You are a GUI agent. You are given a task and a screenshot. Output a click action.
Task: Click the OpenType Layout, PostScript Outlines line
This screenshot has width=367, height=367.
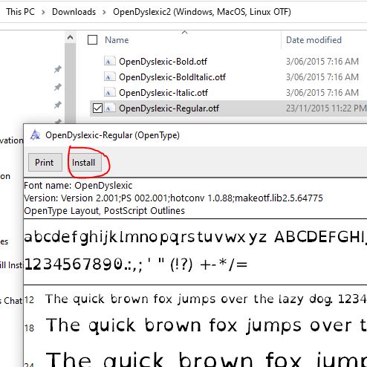(x=104, y=211)
